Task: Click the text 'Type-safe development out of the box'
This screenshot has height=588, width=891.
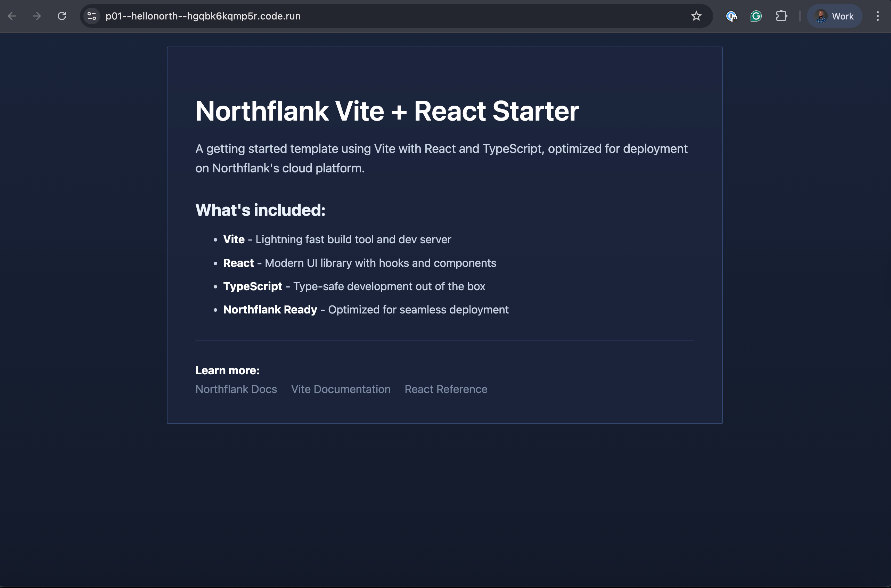Action: pyautogui.click(x=389, y=286)
